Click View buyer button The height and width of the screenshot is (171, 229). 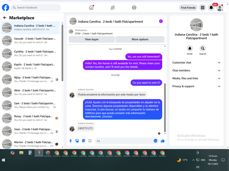92,39
